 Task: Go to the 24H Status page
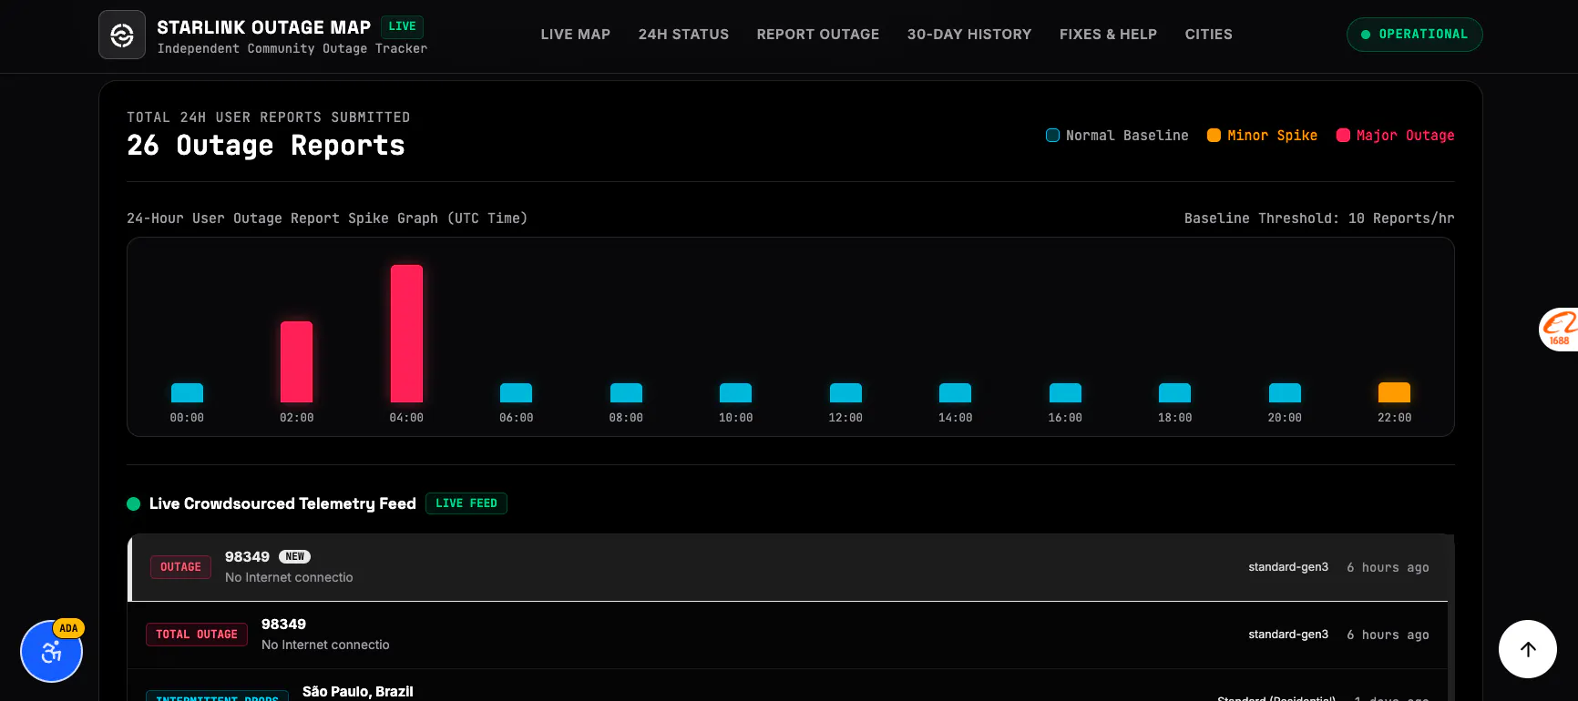683,35
